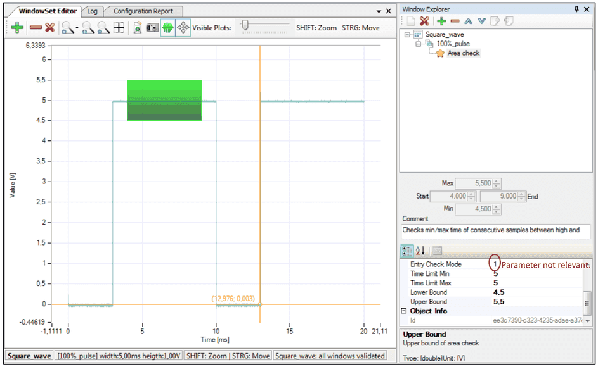Click red minus icon in WindowSet Editor toolbar
This screenshot has height=367, width=598.
click(36, 27)
